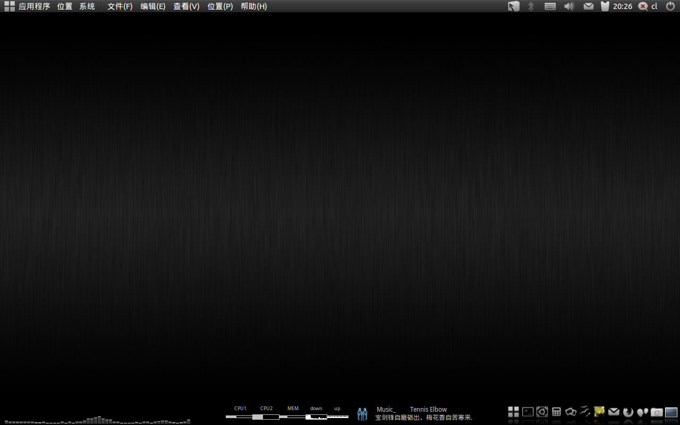Screen dimensions: 680x425
Task: Click the down network graph
Action: (x=317, y=417)
